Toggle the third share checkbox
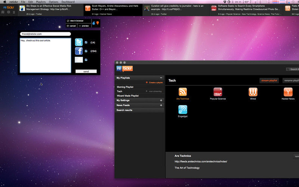Image resolution: width=299 pixels, height=187 pixels. tap(86, 60)
